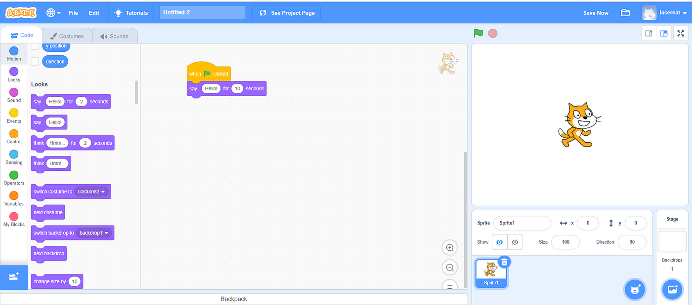Click the 10 seconds value in script

[x=237, y=89]
